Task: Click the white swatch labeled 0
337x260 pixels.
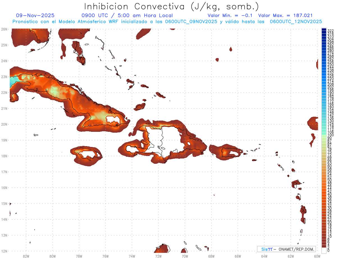Action: pyautogui.click(x=324, y=250)
